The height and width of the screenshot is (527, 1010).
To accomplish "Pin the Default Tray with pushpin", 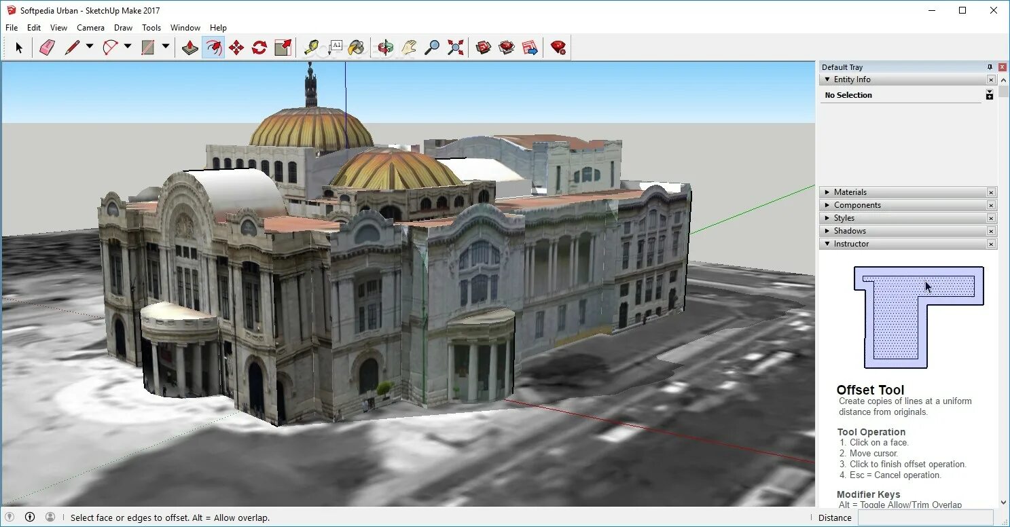I will (x=990, y=67).
